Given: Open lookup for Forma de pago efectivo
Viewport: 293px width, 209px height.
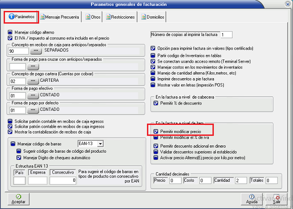Looking at the screenshot, I should 33,96.
